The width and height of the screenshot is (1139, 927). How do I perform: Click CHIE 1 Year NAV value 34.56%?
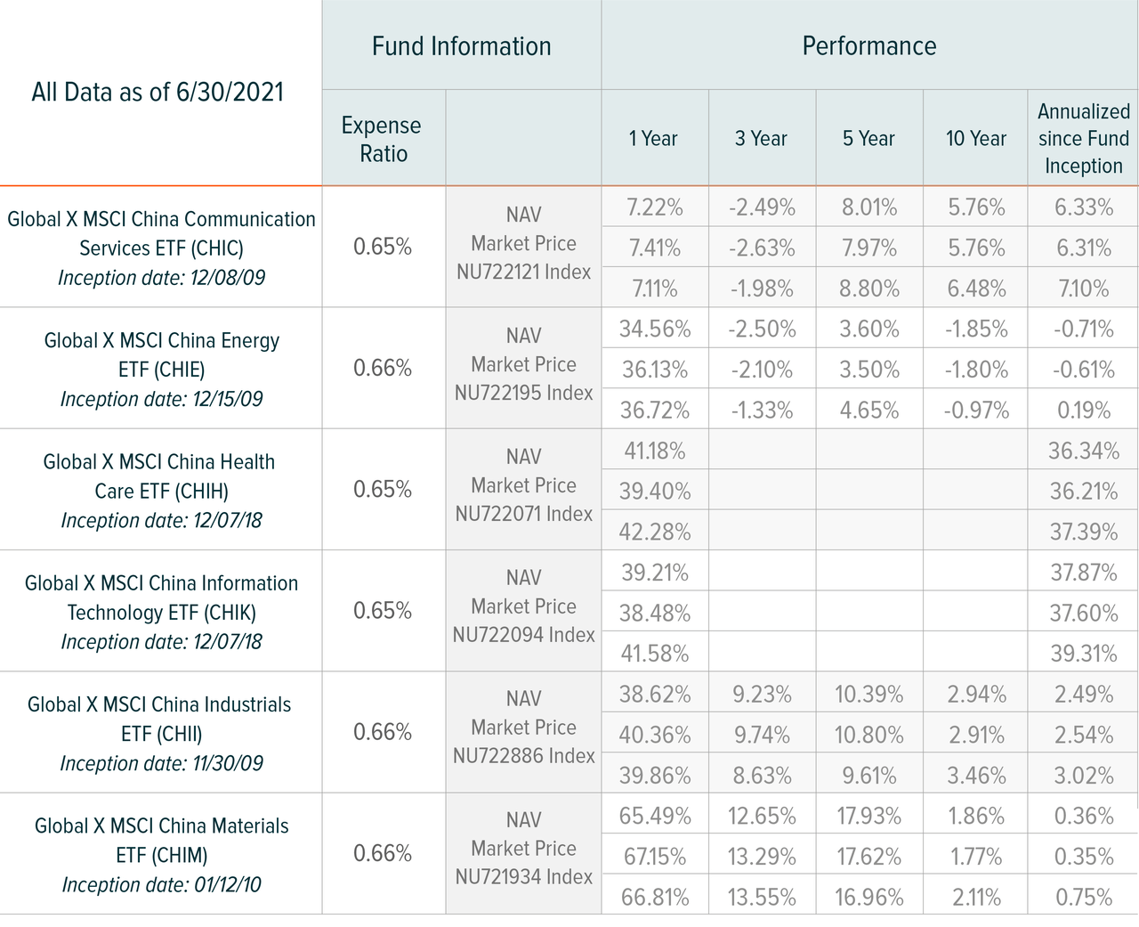click(655, 329)
